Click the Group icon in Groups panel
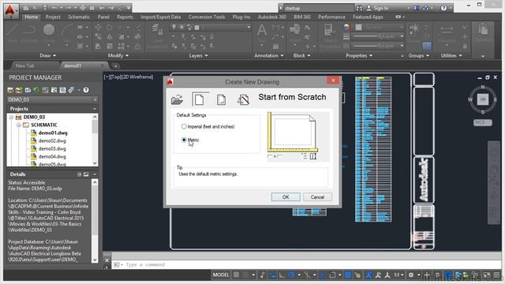This screenshot has height=284, width=505. [x=413, y=30]
